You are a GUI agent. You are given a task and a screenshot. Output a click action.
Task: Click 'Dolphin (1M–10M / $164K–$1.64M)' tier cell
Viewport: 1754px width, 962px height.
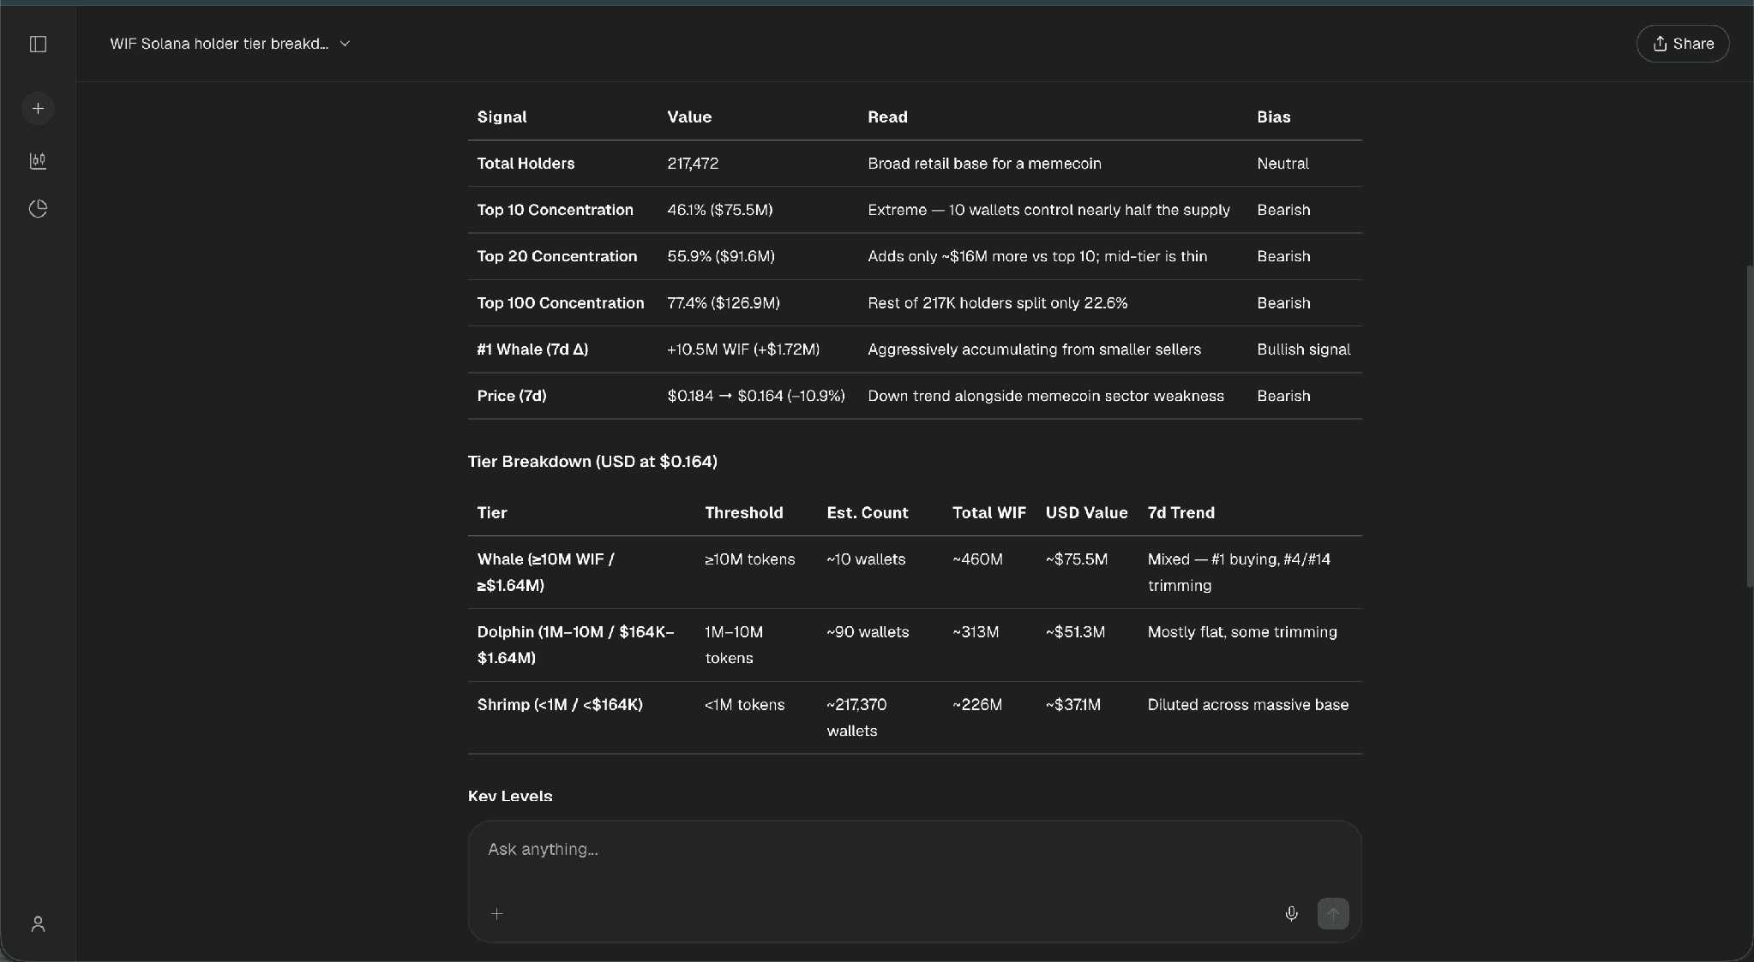[575, 645]
